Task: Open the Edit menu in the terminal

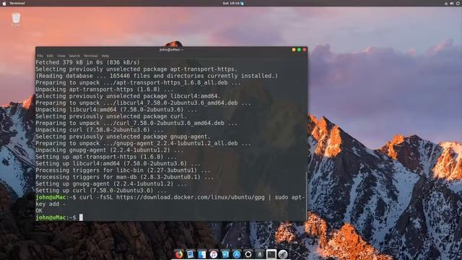Action: point(50,56)
